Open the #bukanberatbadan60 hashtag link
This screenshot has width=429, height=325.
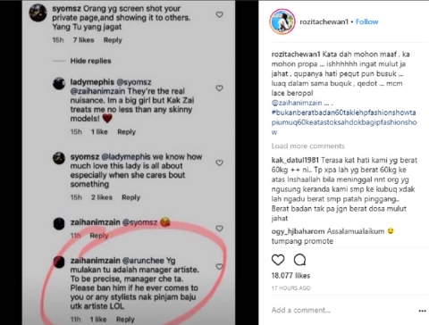click(344, 122)
